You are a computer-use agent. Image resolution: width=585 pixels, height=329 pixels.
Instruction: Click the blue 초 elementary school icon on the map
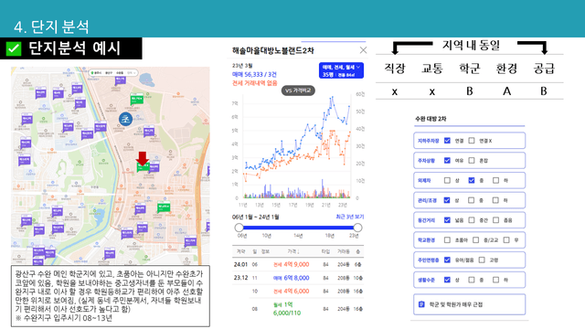126,119
